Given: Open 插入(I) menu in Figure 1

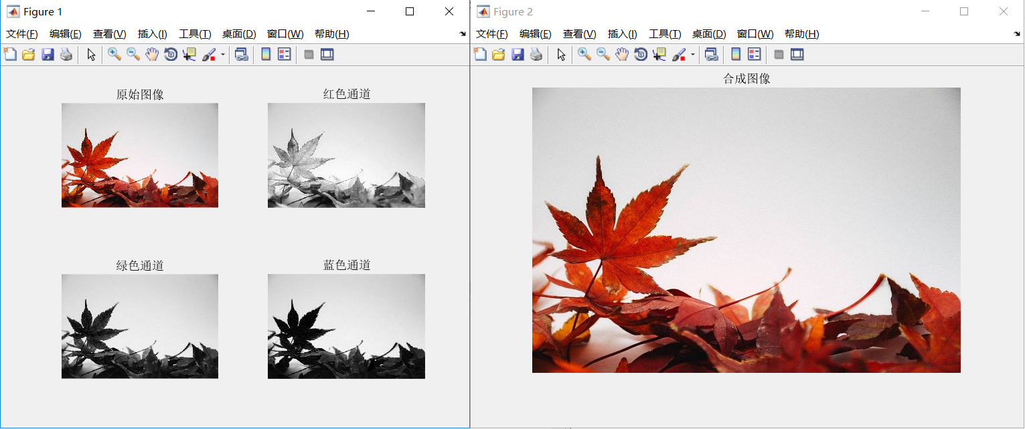Looking at the screenshot, I should tap(153, 34).
